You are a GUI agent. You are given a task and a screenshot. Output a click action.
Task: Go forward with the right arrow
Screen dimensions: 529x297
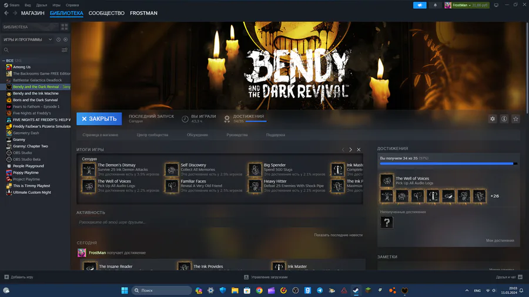tap(15, 13)
